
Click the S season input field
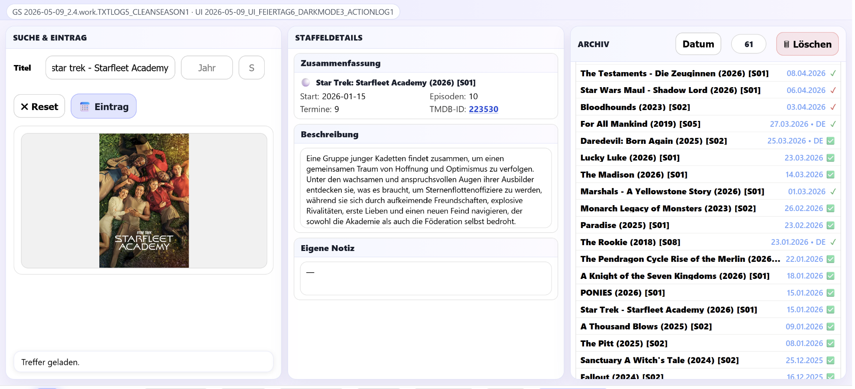(x=251, y=68)
